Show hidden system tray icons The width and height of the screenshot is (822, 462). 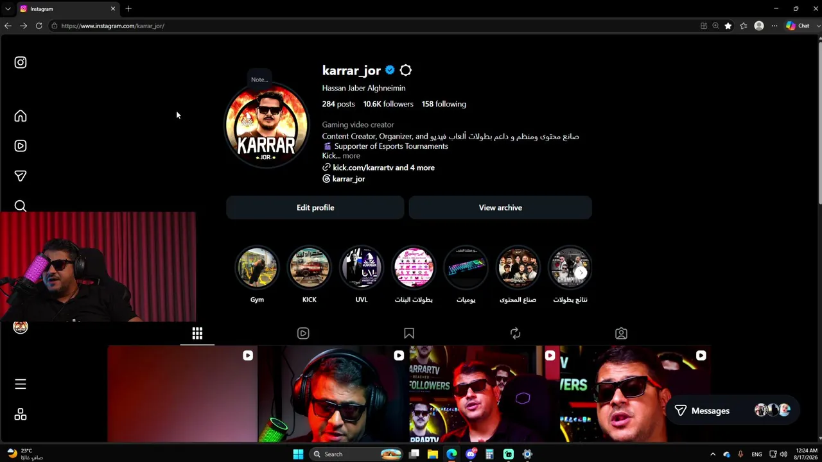point(712,454)
